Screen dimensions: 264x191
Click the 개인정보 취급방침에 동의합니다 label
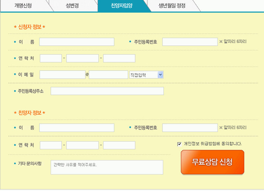(213, 144)
